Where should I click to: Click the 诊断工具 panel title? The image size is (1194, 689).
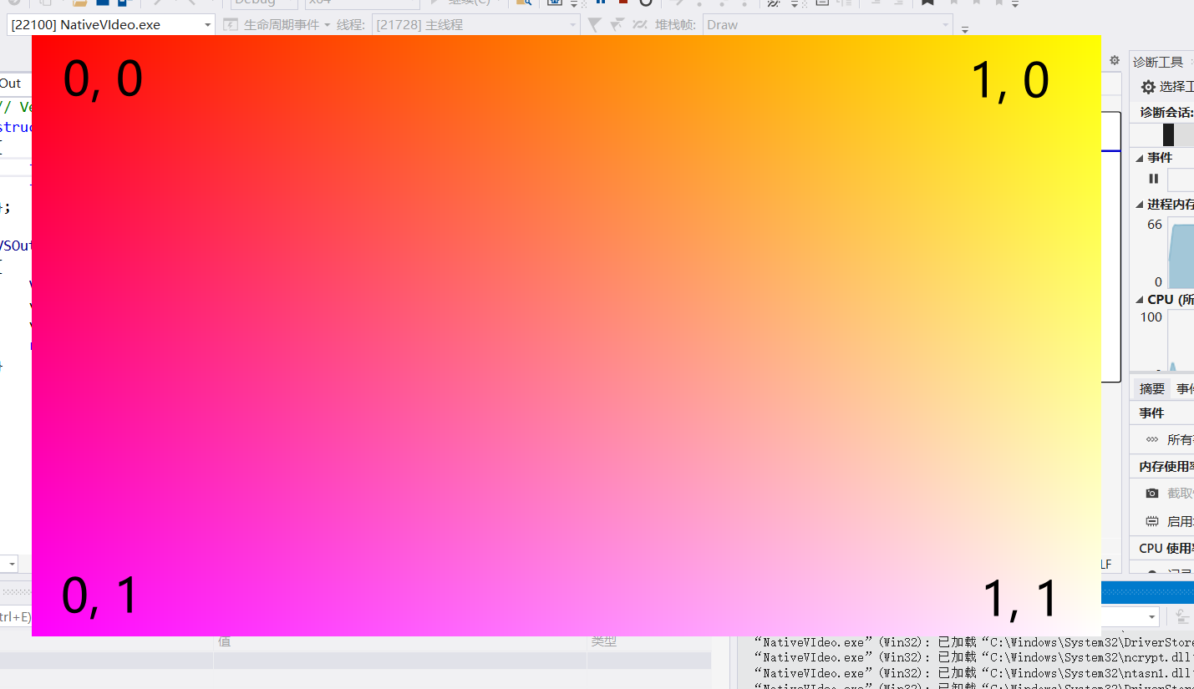(1158, 62)
